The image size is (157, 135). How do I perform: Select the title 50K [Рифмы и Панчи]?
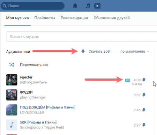pos(38,122)
